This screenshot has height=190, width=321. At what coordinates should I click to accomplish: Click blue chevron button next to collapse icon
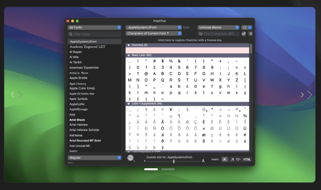[x=250, y=27]
